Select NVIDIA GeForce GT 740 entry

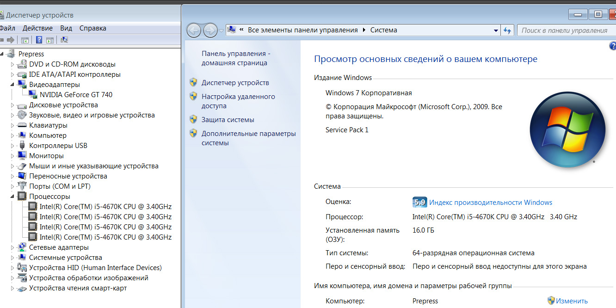click(76, 95)
